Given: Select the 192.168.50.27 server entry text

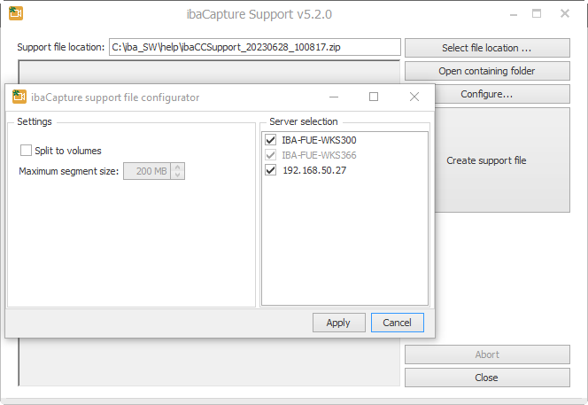Looking at the screenshot, I should click(314, 170).
